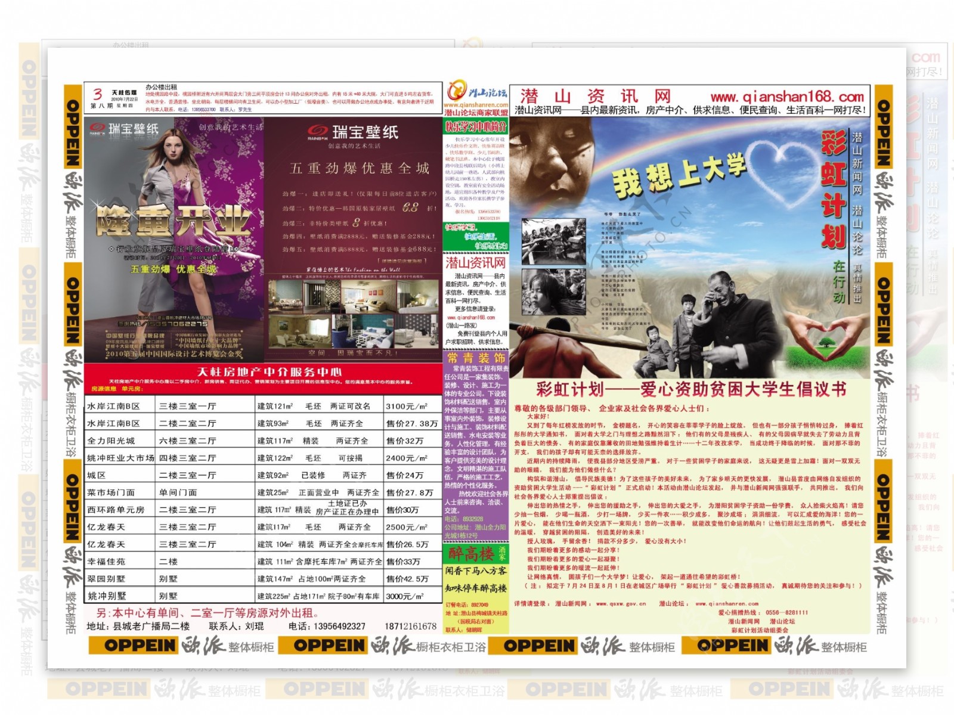The image size is (954, 716).
Task: Click the gold 隆重开业 text
Action: tap(174, 221)
